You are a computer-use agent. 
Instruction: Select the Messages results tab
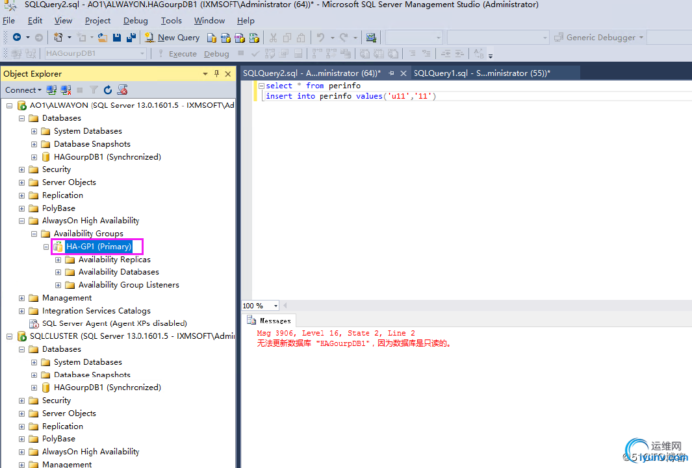coord(269,321)
